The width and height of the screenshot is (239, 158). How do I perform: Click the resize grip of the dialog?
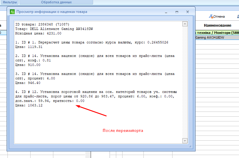(190, 147)
